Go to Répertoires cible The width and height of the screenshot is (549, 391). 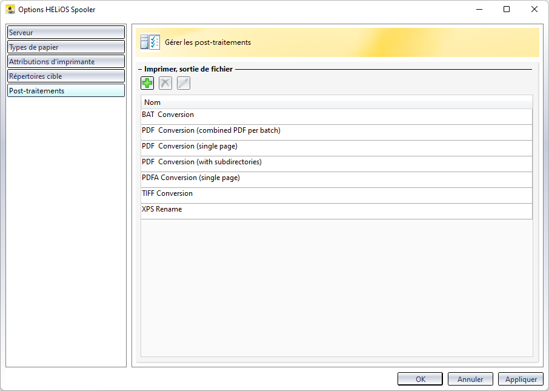point(66,76)
